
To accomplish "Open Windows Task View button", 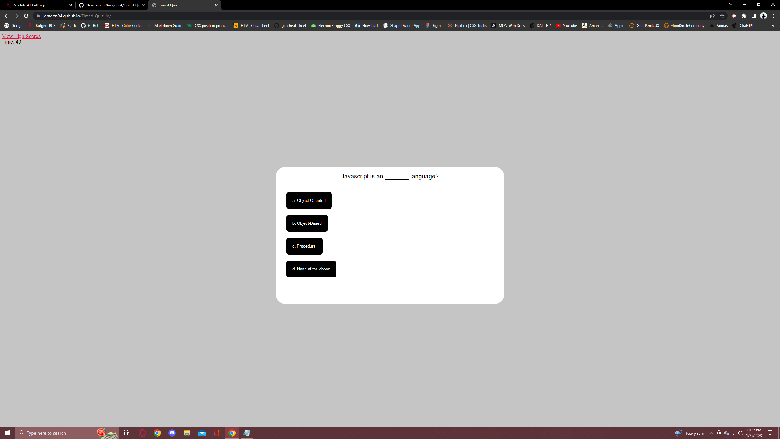I will pos(127,433).
